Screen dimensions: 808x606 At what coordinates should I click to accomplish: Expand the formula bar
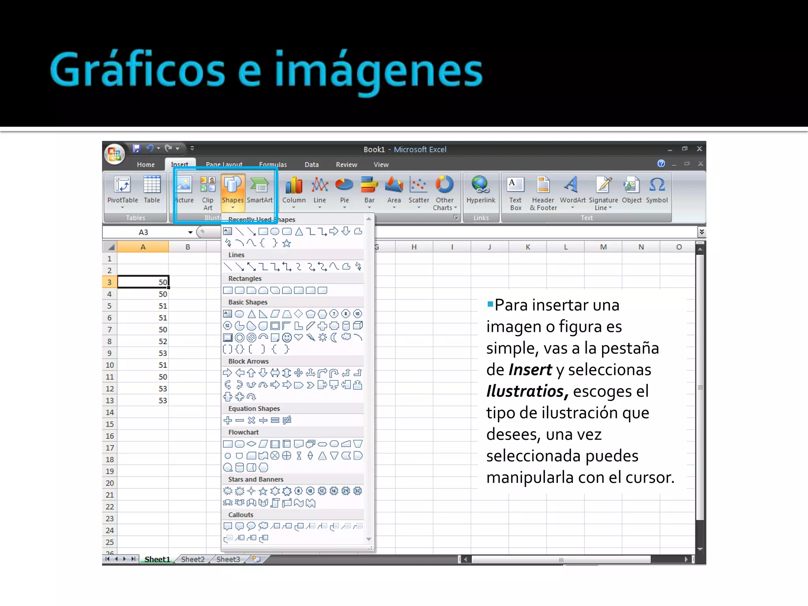pyautogui.click(x=701, y=232)
